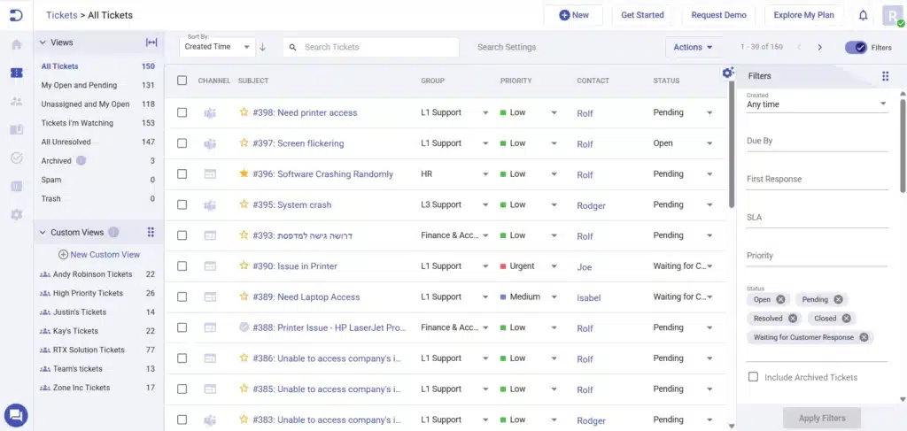Collapse the Custom Views section chevron
Screen dimensions: 907x431
click(x=43, y=232)
